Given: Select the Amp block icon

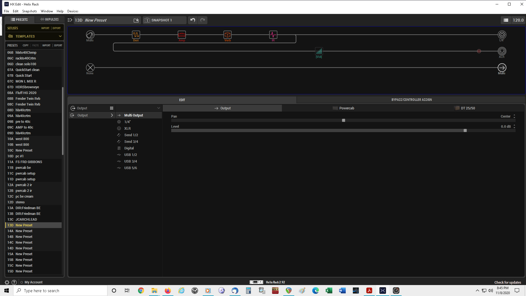Looking at the screenshot, I should tap(182, 35).
